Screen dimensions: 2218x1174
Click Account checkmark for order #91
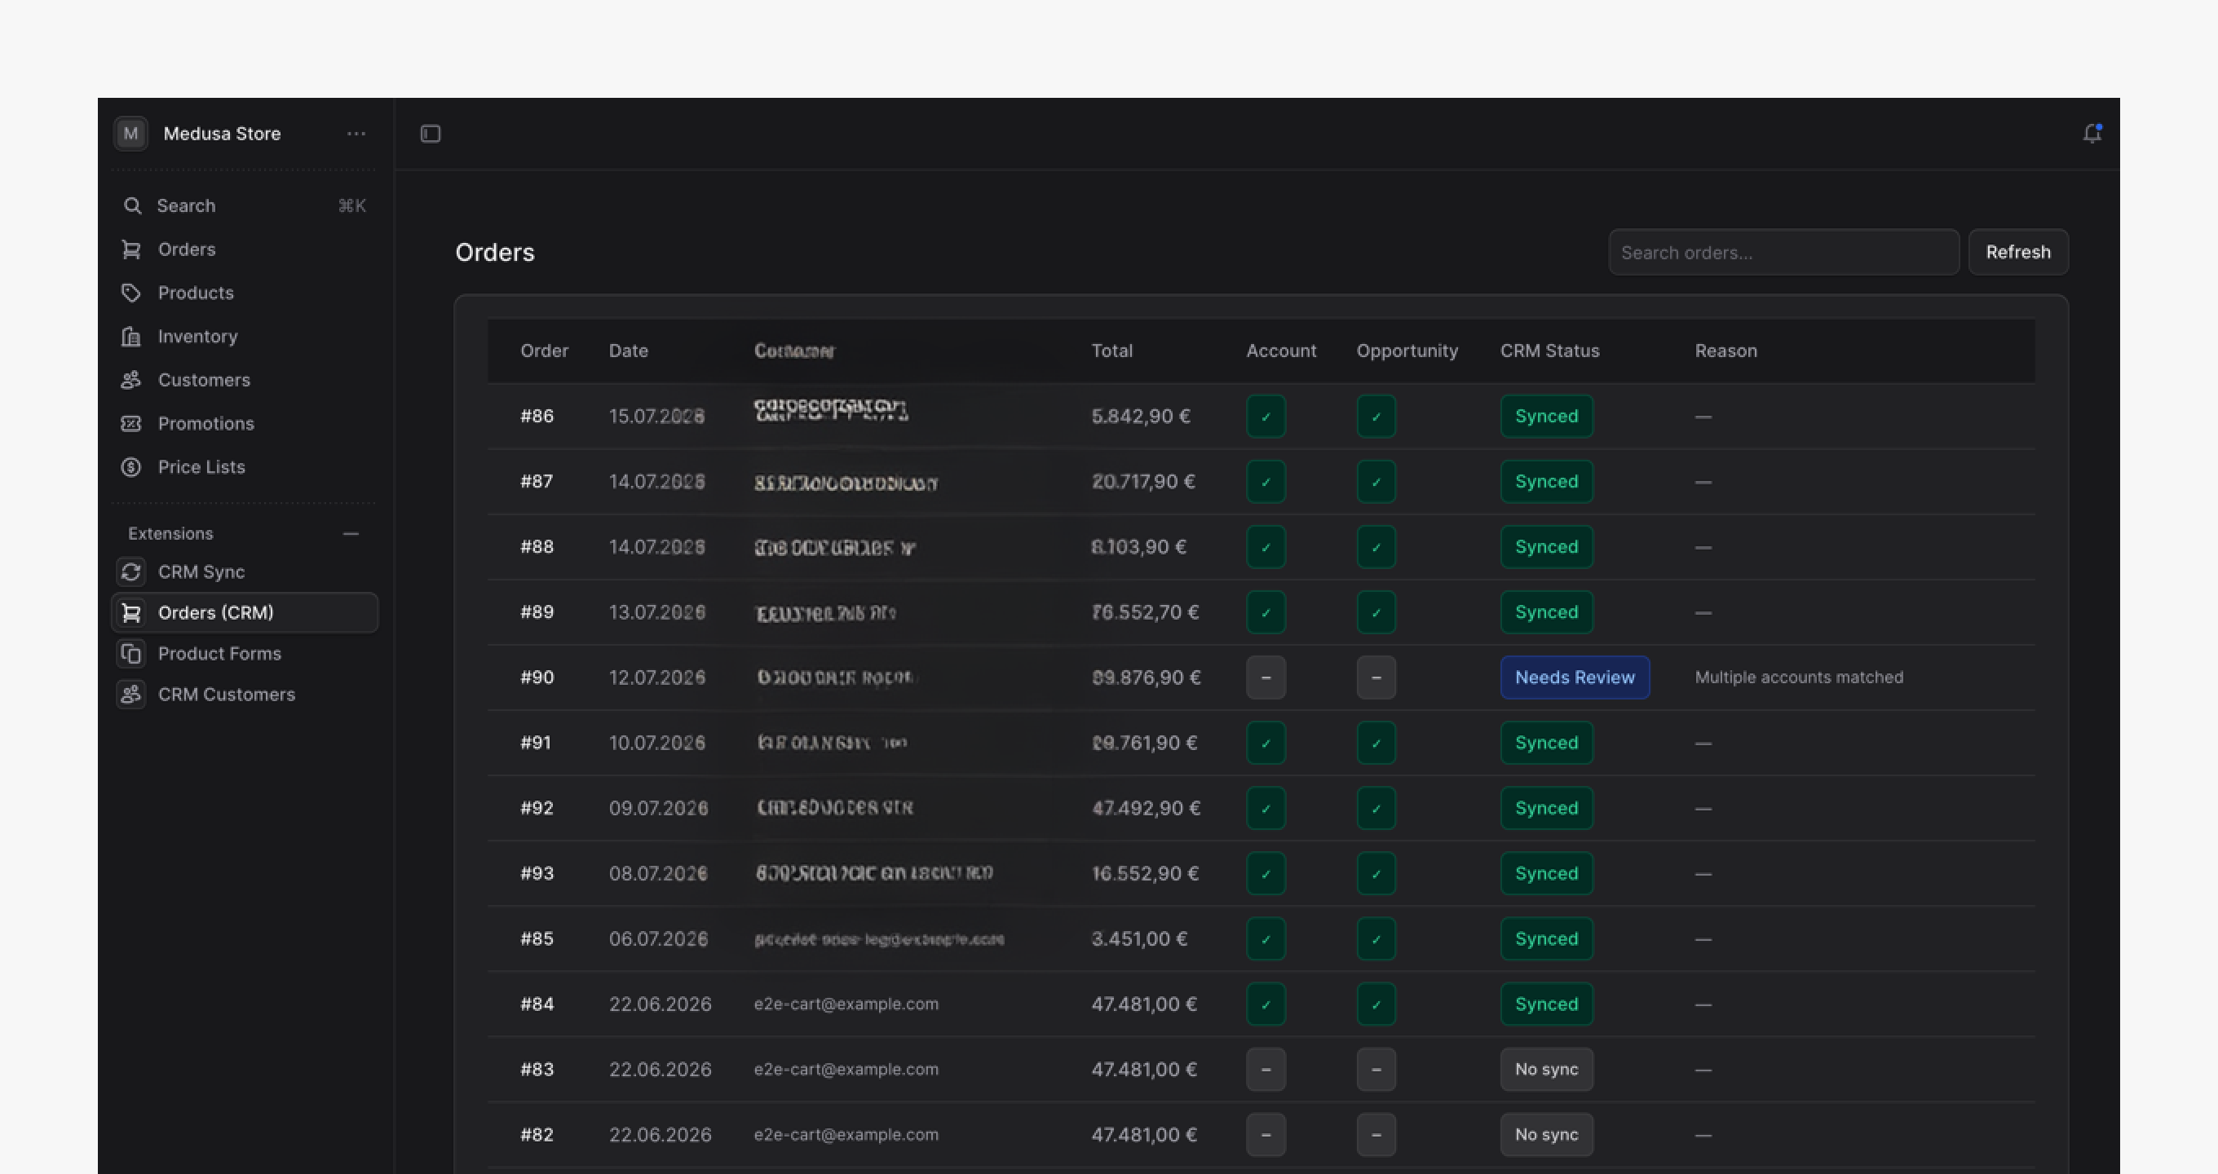tap(1266, 743)
